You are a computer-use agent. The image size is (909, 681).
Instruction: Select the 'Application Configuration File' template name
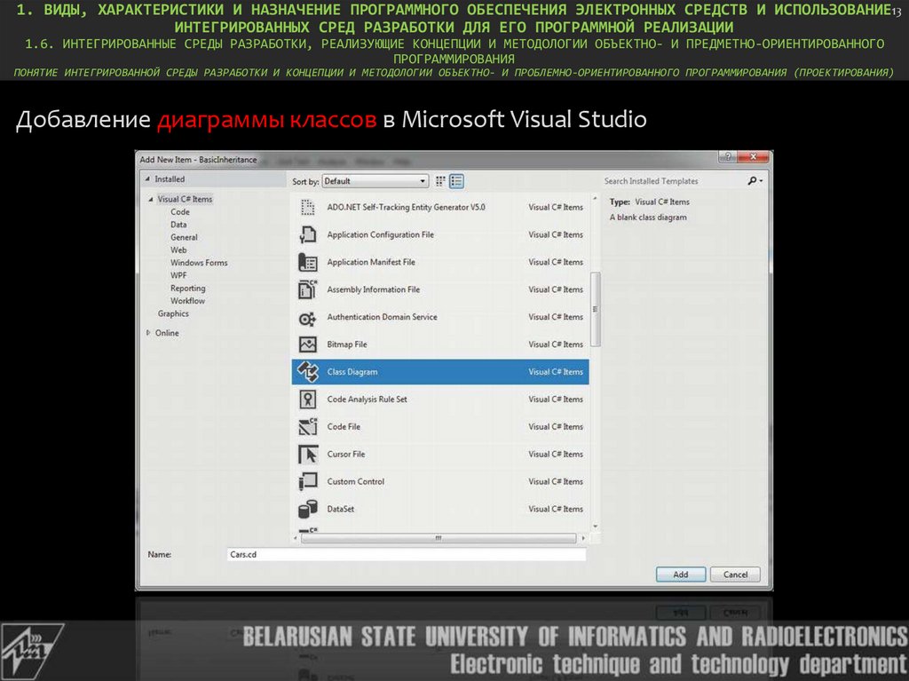(380, 234)
